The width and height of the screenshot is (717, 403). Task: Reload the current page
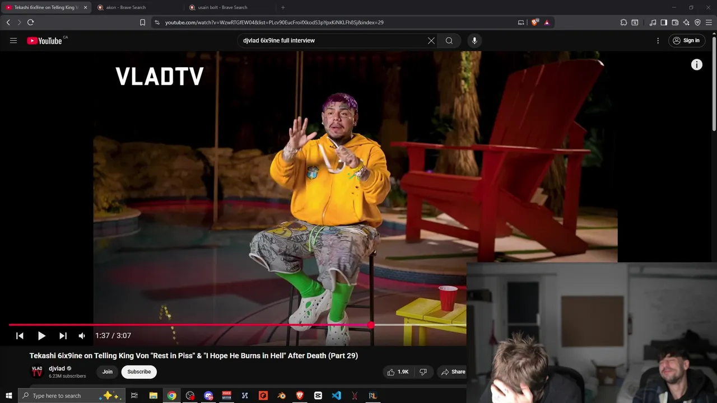click(30, 22)
